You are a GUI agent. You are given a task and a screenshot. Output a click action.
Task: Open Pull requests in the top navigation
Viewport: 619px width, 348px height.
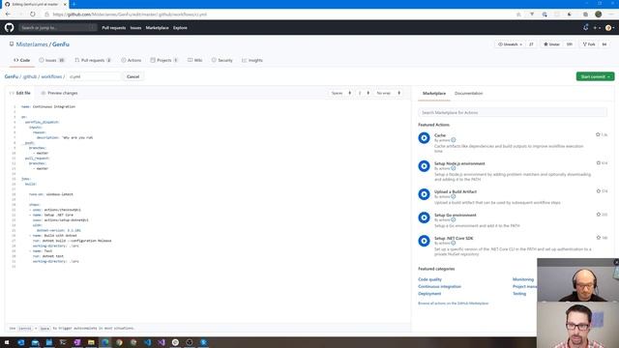click(114, 28)
